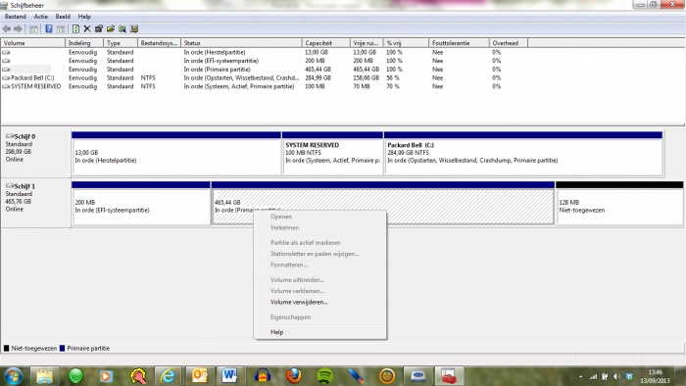Sort by the Capaciteit column header
Image resolution: width=686 pixels, height=386 pixels.
pyautogui.click(x=326, y=43)
